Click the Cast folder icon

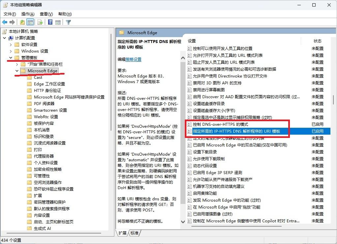tap(29, 78)
